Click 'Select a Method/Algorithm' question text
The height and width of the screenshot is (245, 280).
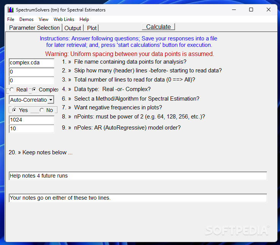[x=137, y=99]
